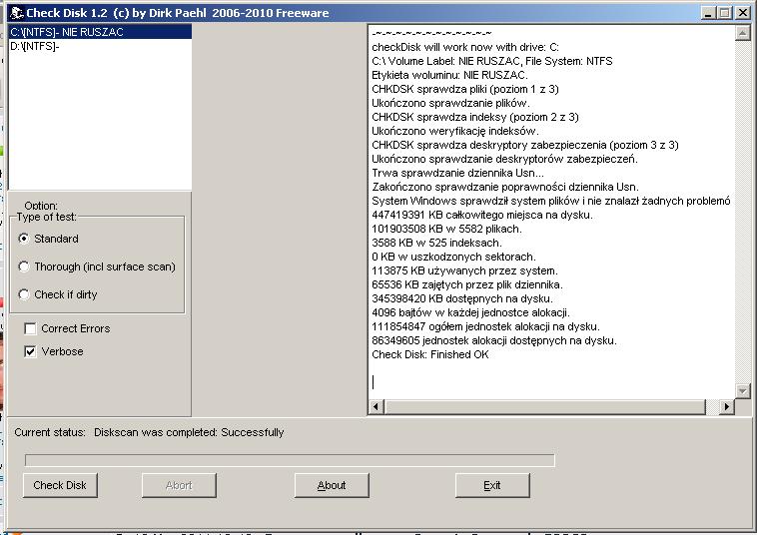757x535 pixels.
Task: Click the '101903508 KB w 5582 plikach' line
Action: click(x=446, y=229)
